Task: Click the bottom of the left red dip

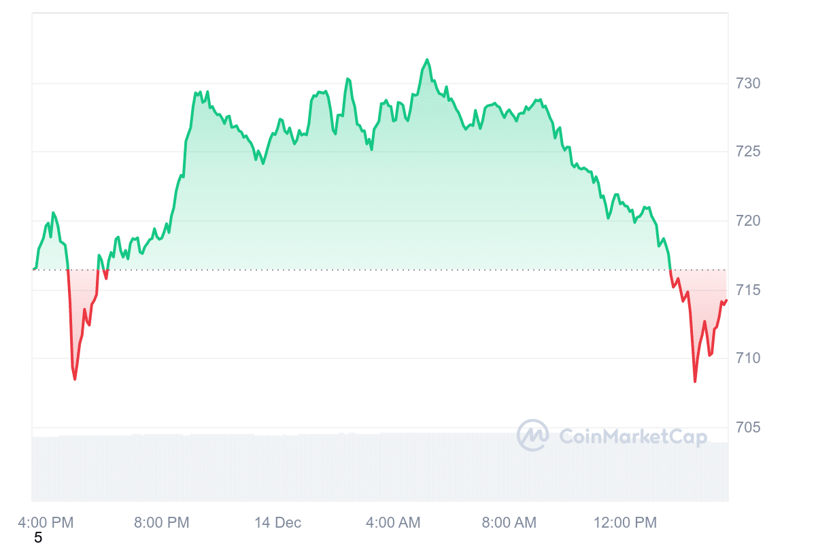Action: [75, 379]
